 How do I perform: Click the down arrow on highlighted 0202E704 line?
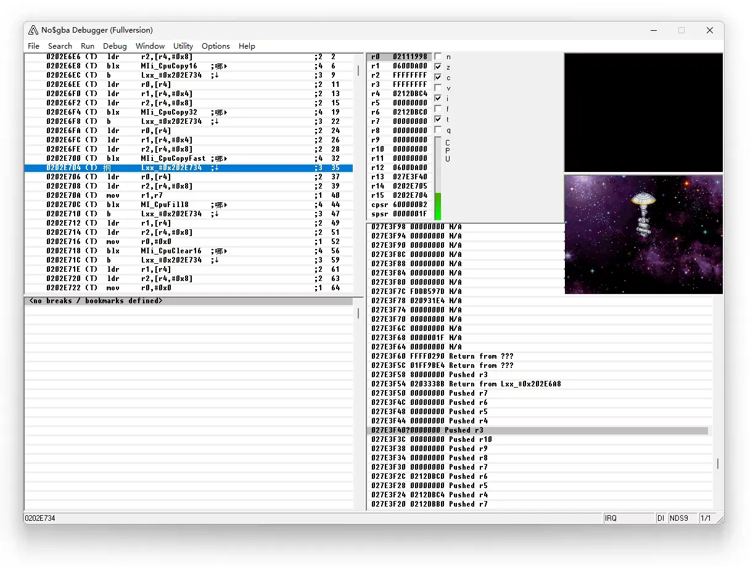click(x=216, y=168)
